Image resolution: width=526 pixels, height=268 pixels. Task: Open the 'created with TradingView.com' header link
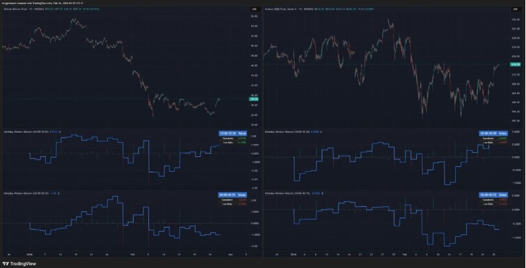click(x=34, y=3)
